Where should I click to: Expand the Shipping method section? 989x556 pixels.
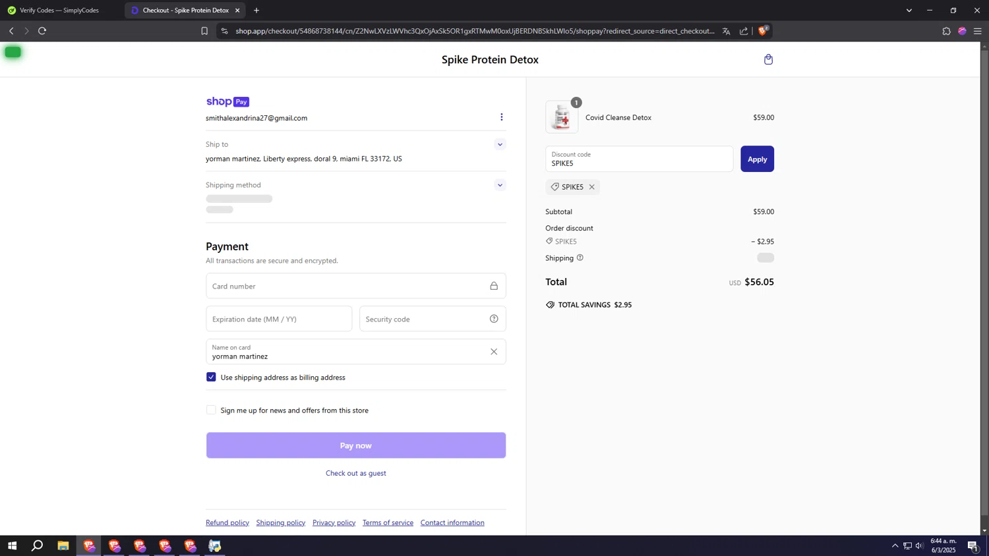pyautogui.click(x=500, y=185)
